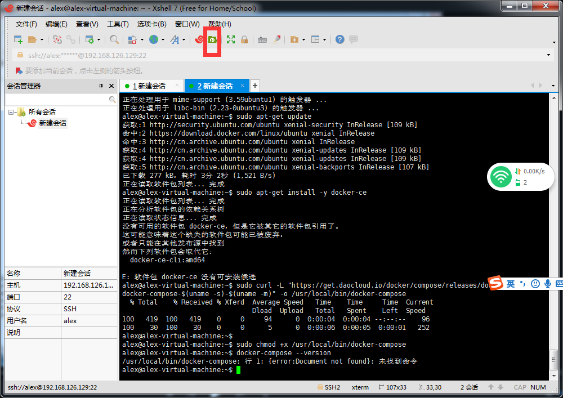Expand dropdown arrow beside Open folder icon
Viewport: 563px width, 398px height.
pyautogui.click(x=42, y=40)
